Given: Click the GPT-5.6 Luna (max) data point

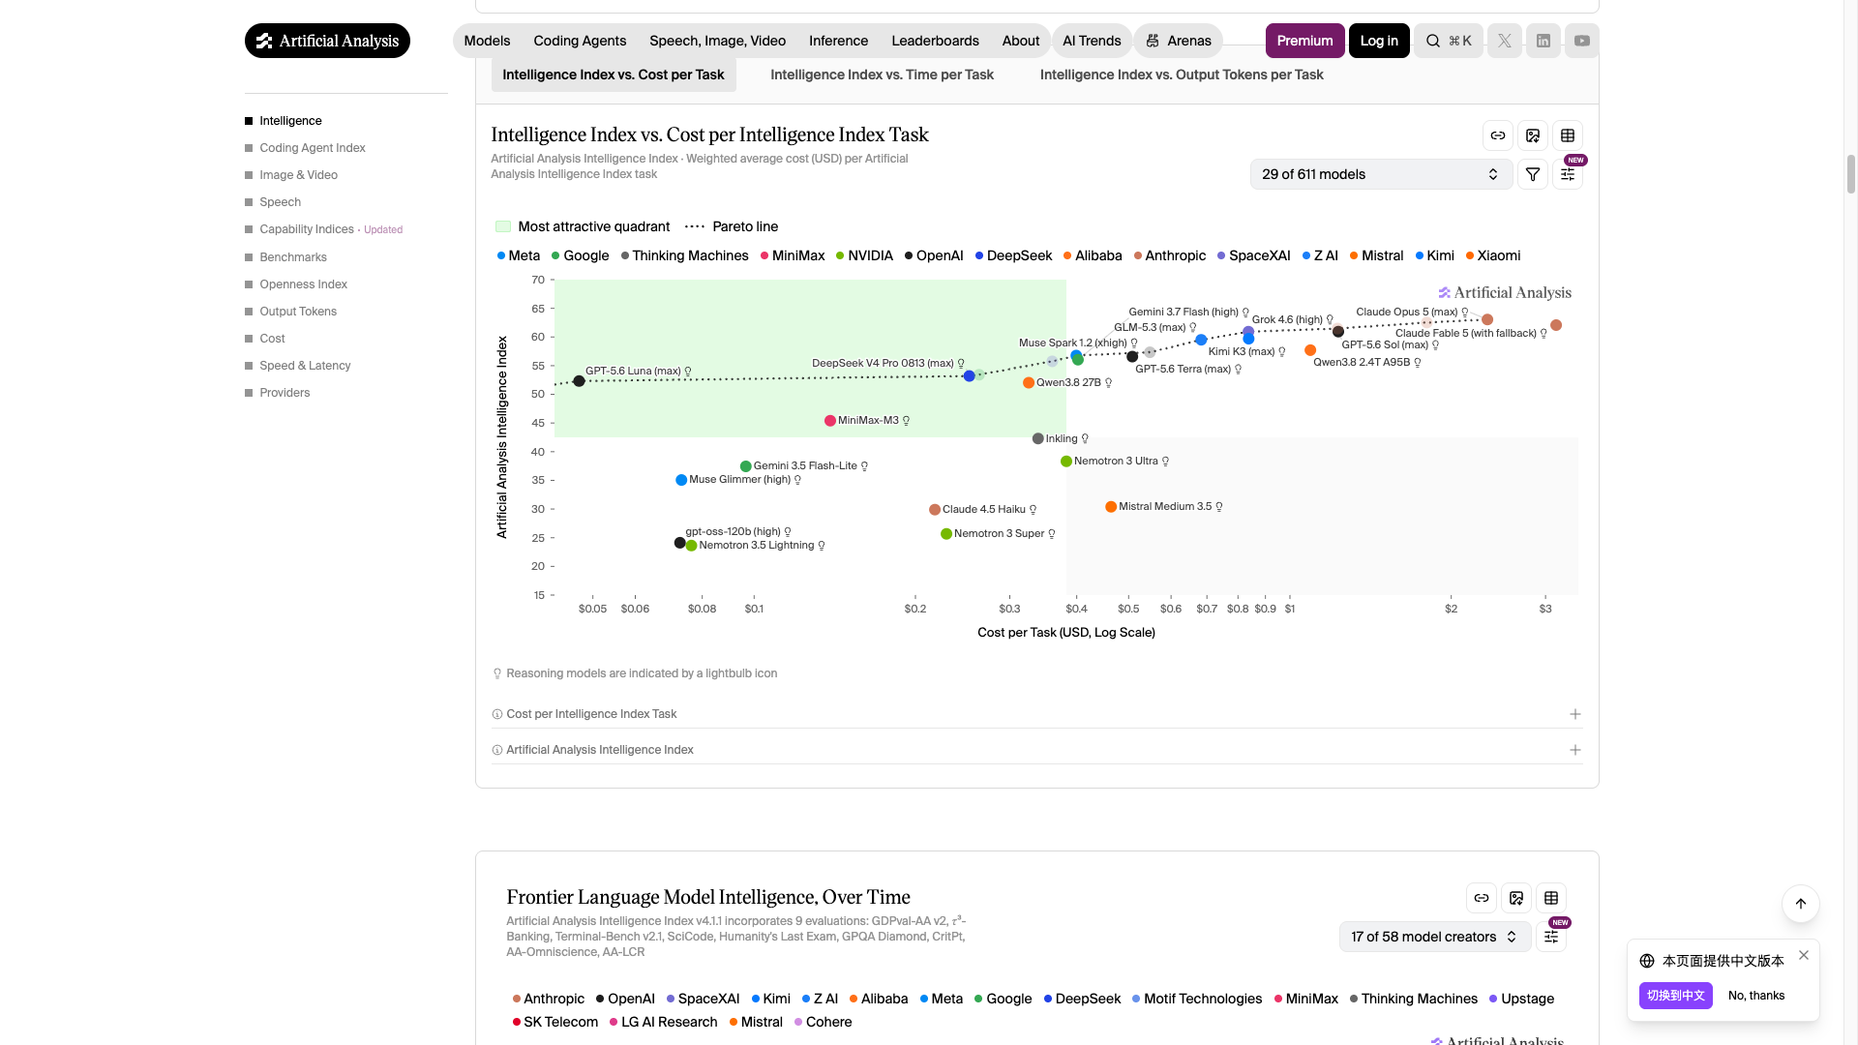Looking at the screenshot, I should coord(579,381).
